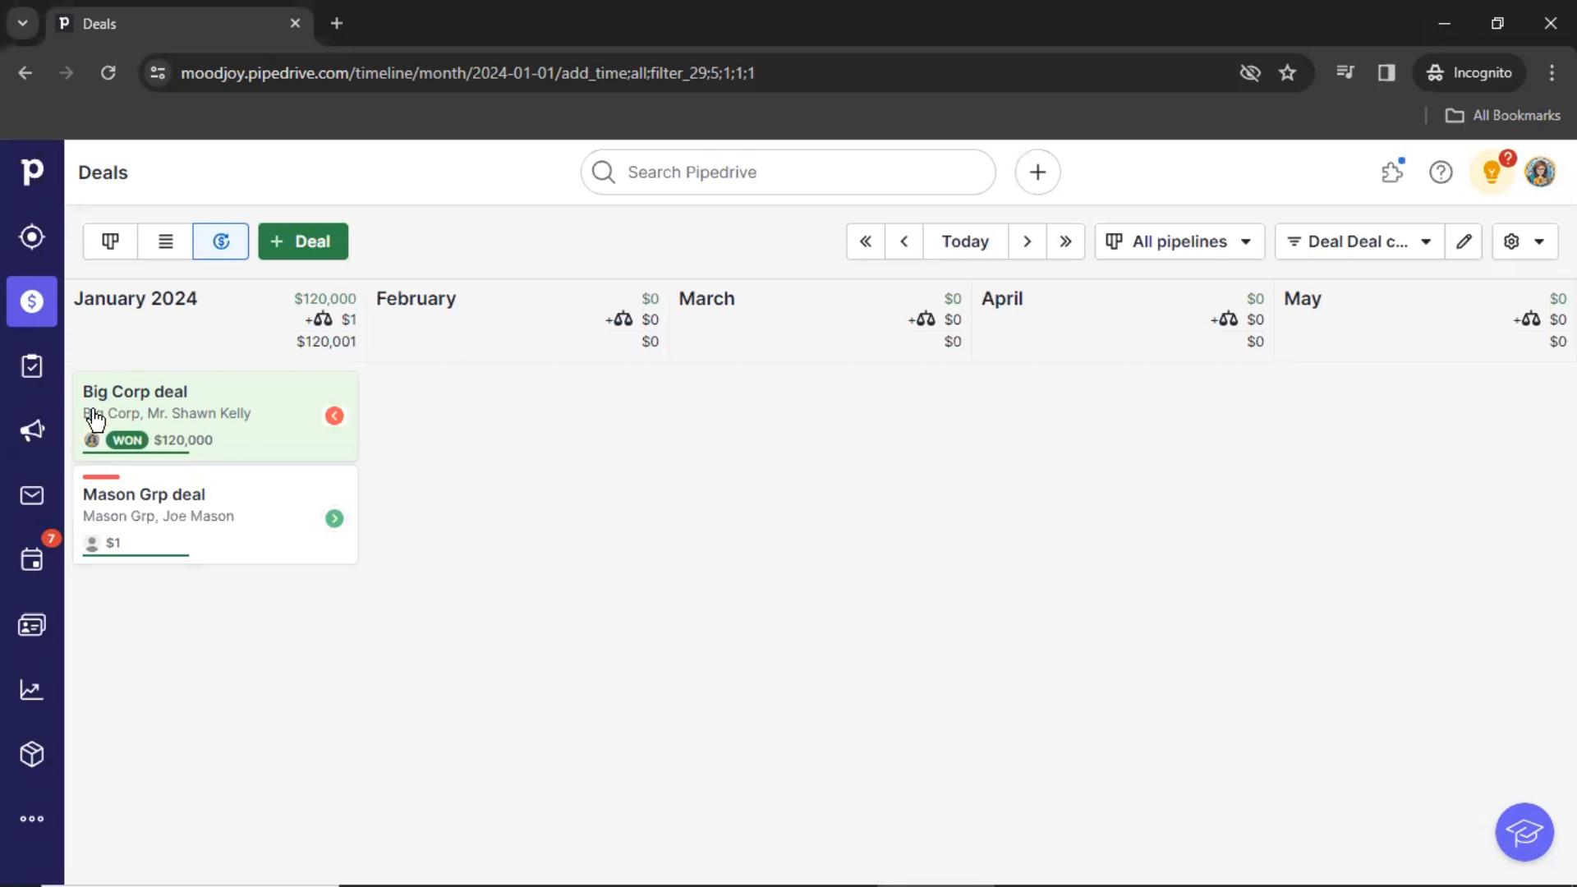The width and height of the screenshot is (1577, 887).
Task: Select the products sidebar icon
Action: coord(31,754)
